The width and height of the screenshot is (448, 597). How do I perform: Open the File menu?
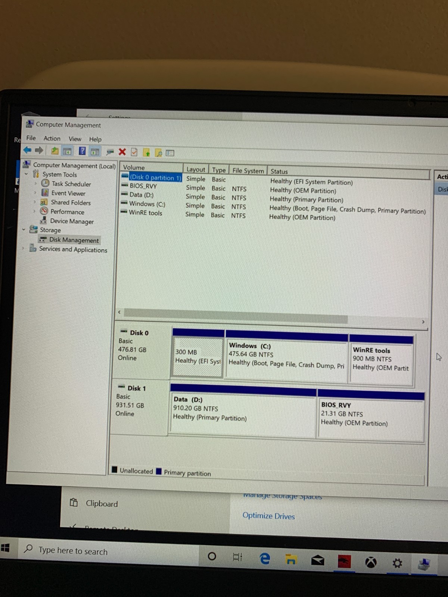[31, 138]
